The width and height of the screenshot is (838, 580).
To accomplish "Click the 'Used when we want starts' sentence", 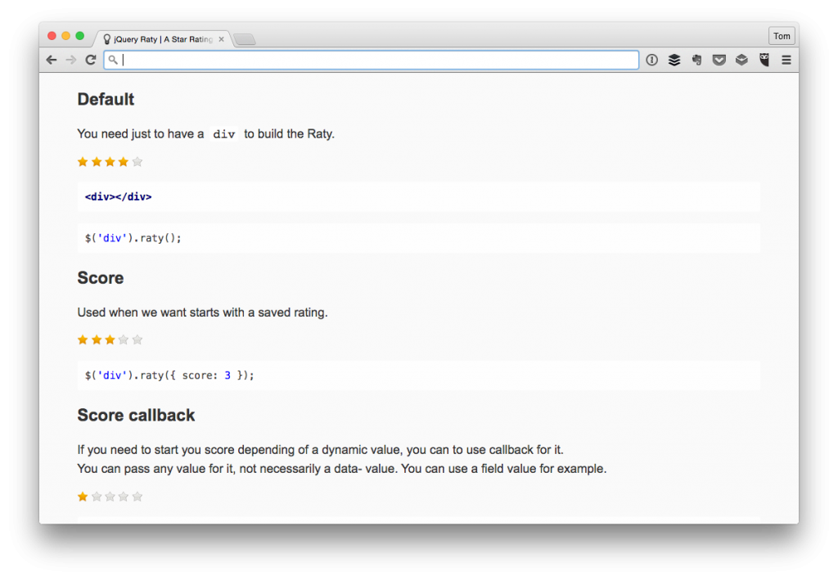I will pos(203,312).
